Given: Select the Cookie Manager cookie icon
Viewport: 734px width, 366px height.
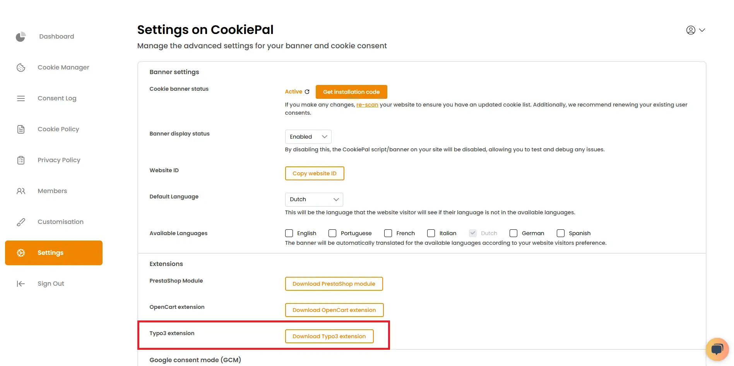Looking at the screenshot, I should coord(21,67).
